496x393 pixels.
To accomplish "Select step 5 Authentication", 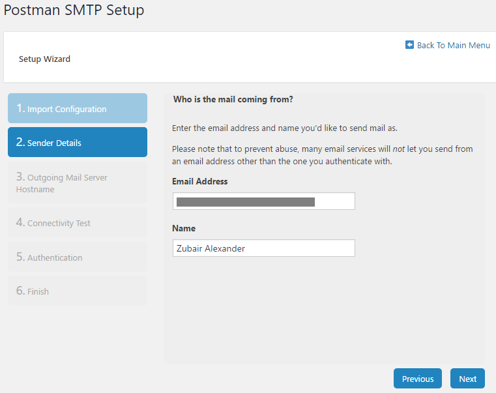I will tap(78, 257).
